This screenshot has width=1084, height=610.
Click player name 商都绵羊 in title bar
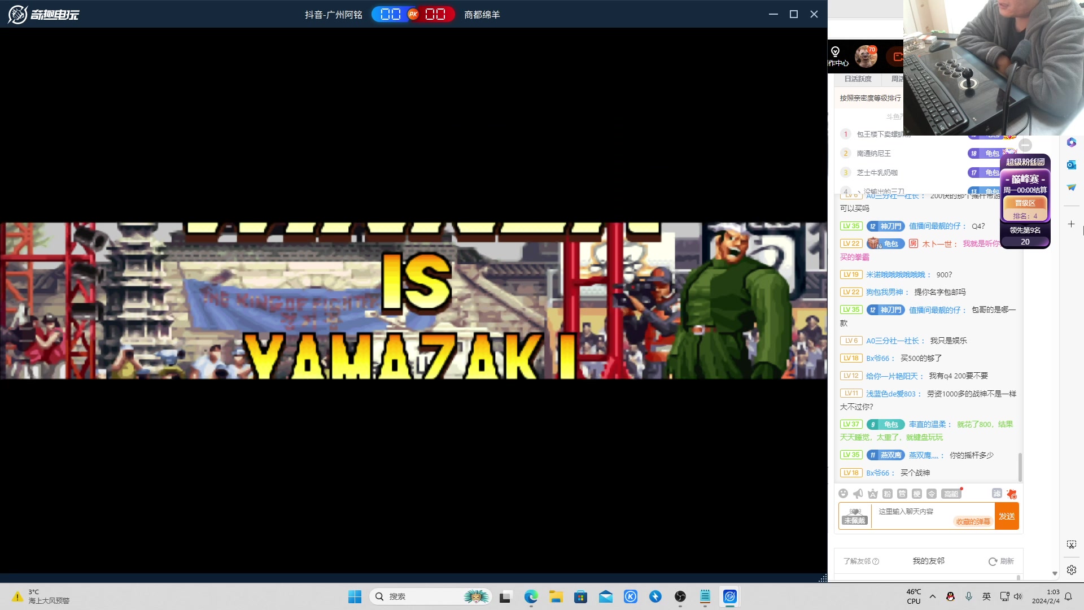click(482, 15)
